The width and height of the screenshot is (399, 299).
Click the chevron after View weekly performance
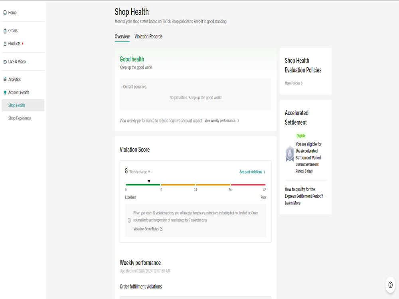pos(238,121)
